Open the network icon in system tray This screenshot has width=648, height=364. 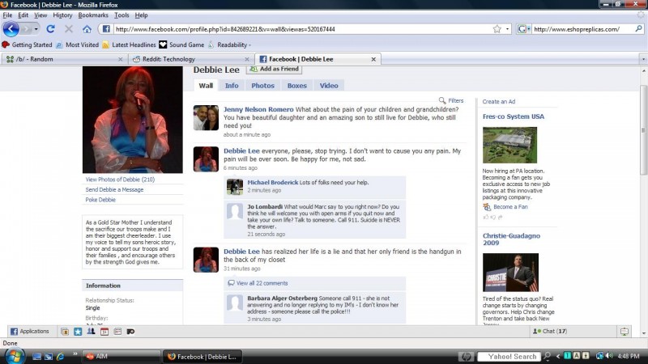point(599,356)
